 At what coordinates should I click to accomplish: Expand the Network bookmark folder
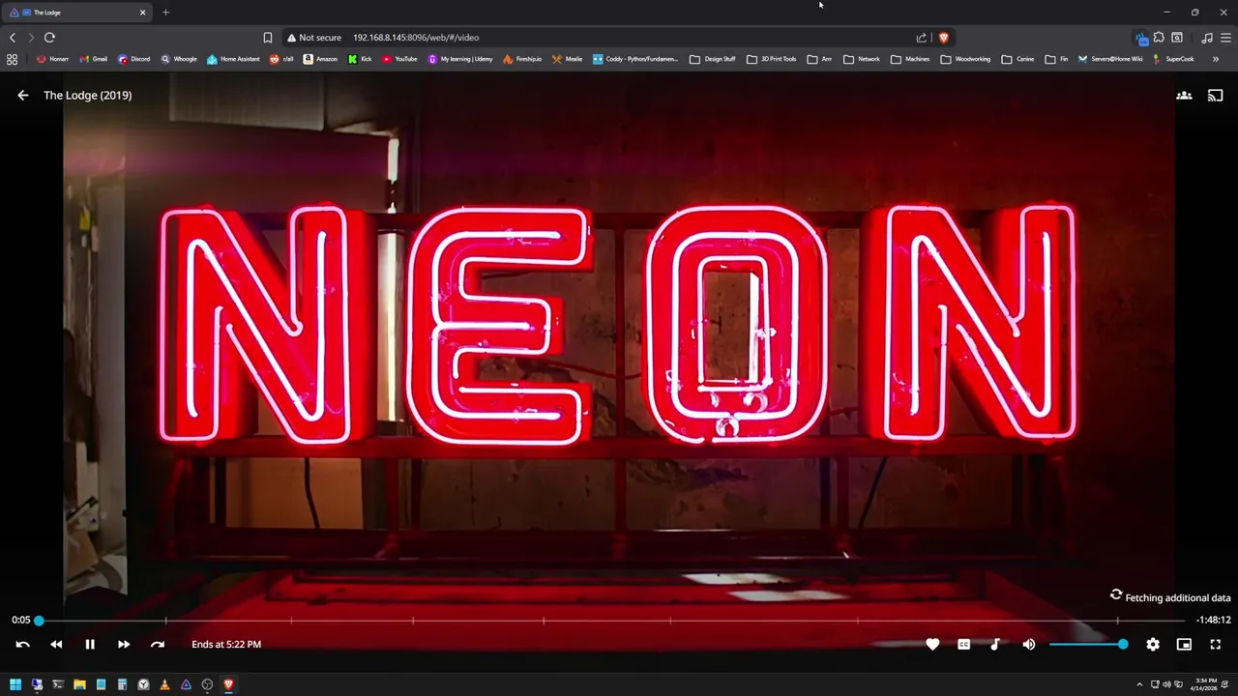click(x=862, y=59)
